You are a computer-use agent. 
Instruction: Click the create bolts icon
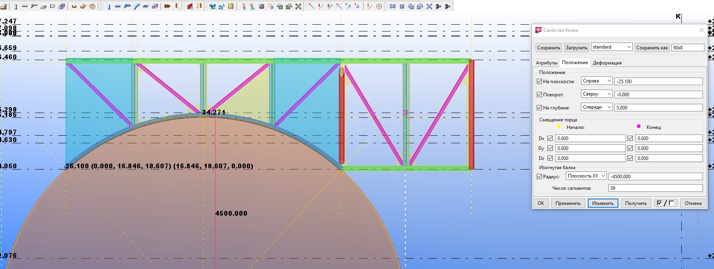[167, 6]
